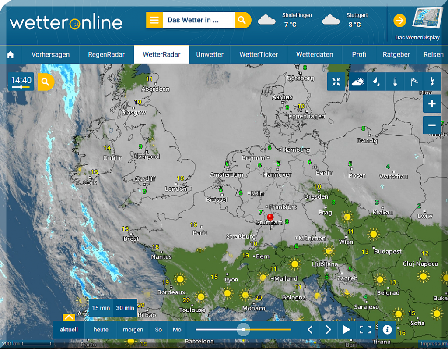The image size is (448, 349).
Task: Show the temperature thermometer layer
Action: [395, 82]
